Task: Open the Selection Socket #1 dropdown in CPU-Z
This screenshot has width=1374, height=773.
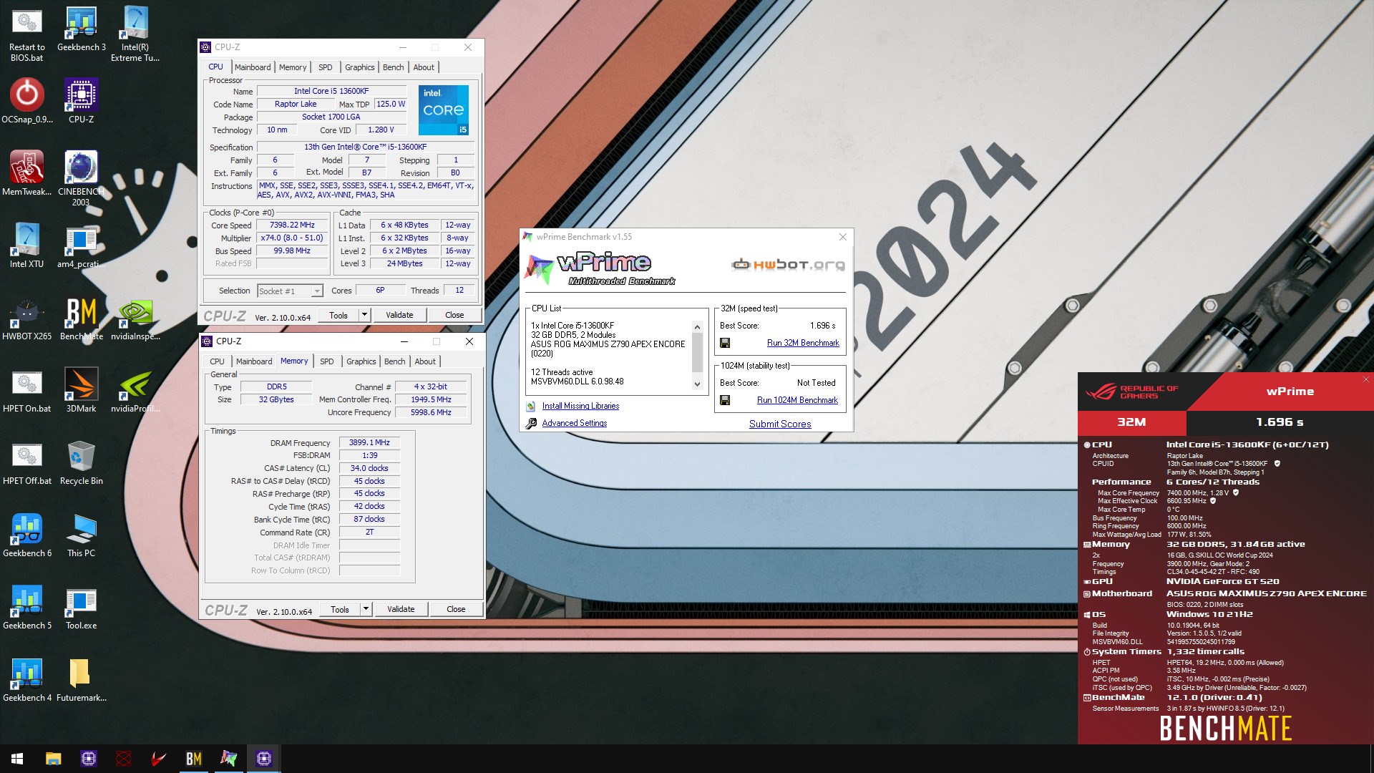Action: [x=290, y=291]
